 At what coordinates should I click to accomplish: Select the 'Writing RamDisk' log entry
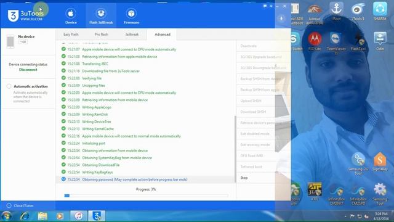95,115
